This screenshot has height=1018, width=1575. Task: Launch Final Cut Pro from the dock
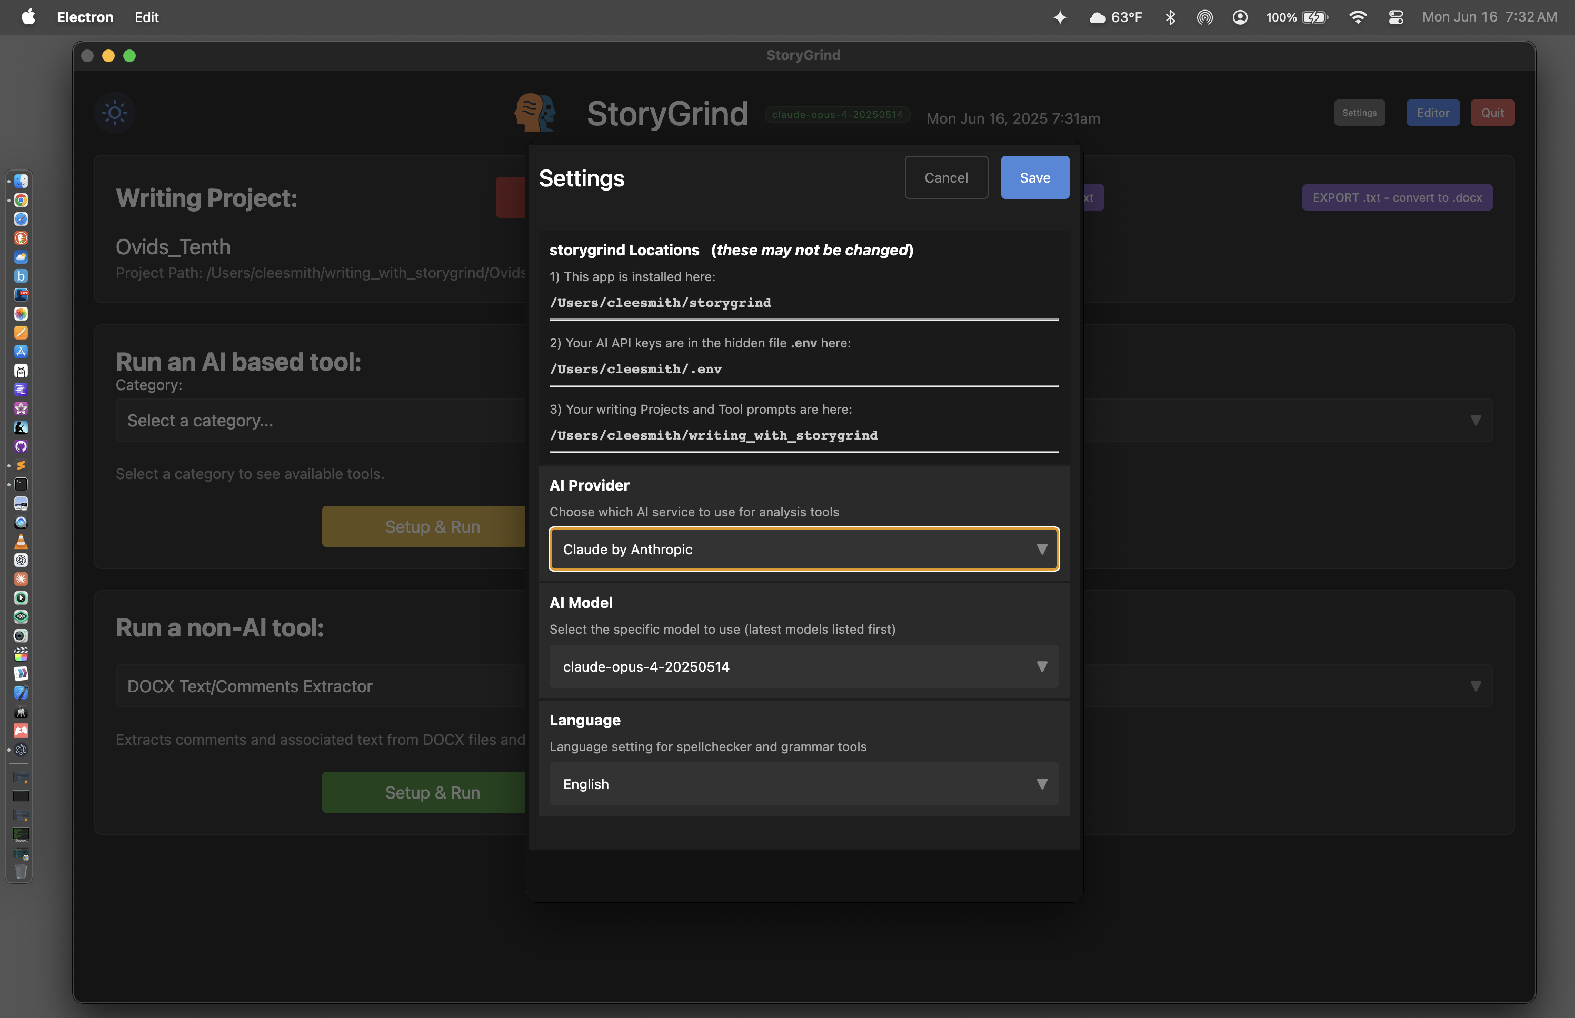pyautogui.click(x=21, y=655)
